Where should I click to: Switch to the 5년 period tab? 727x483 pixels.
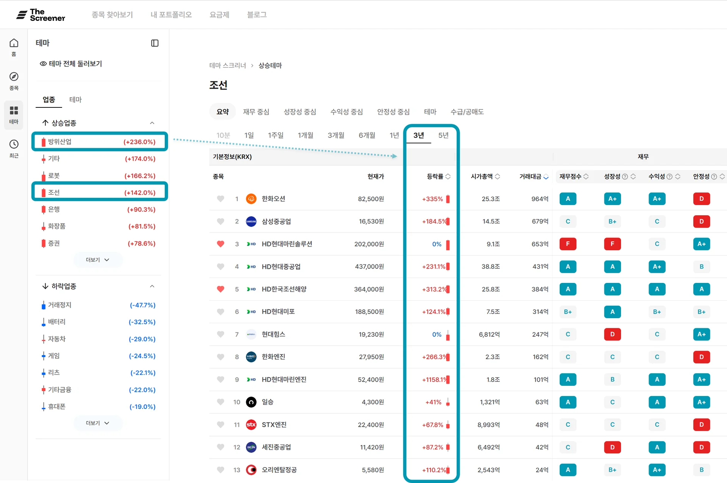tap(443, 135)
